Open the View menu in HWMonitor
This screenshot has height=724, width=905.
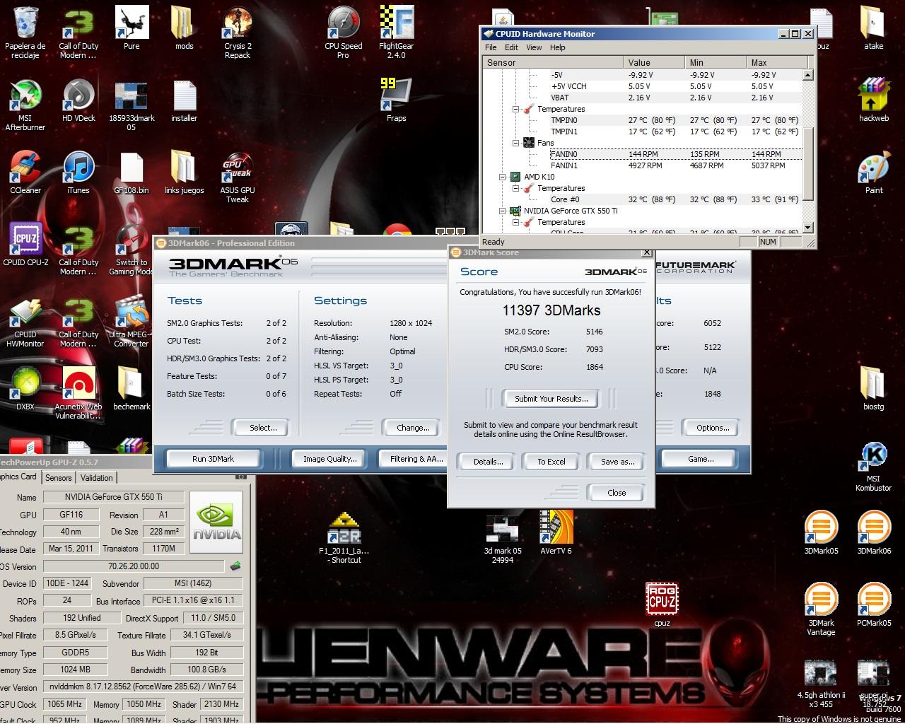[534, 47]
